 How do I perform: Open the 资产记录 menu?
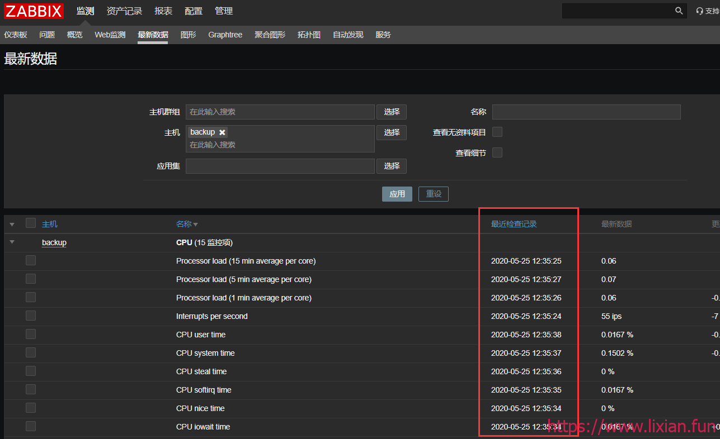coord(124,11)
